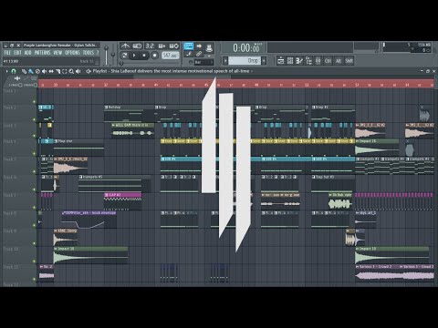The width and height of the screenshot is (438, 328).
Task: Open the OPTIONS menu
Action: point(72,53)
